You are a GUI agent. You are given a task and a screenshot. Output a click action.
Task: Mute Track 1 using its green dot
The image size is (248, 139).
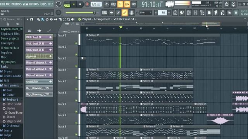coord(76,43)
